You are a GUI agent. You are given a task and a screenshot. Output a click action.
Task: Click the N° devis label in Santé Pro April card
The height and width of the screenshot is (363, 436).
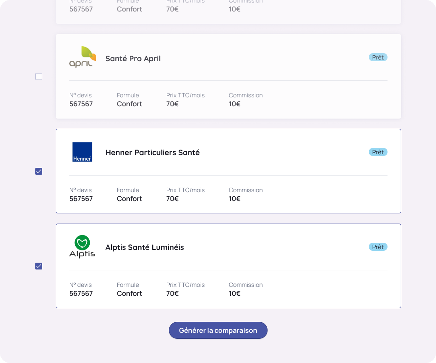[80, 95]
